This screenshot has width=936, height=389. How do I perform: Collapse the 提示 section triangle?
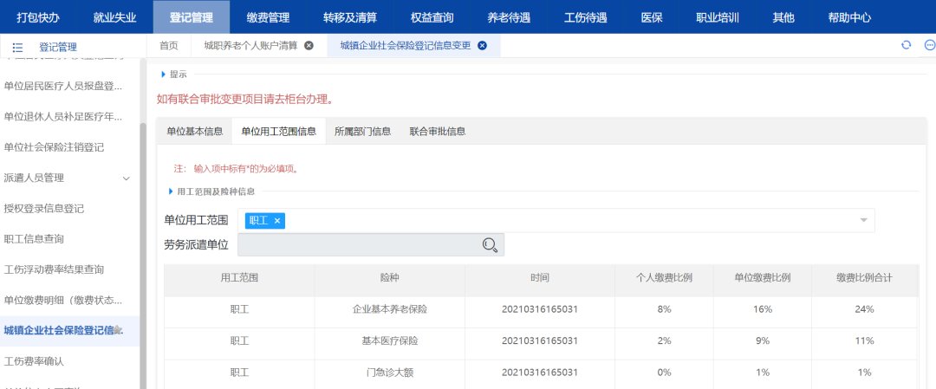pyautogui.click(x=163, y=75)
